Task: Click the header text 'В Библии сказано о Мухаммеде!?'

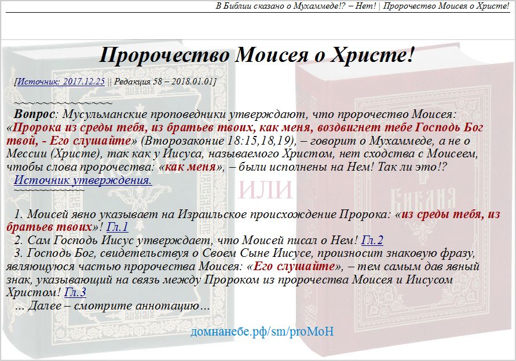Action: pyautogui.click(x=281, y=6)
